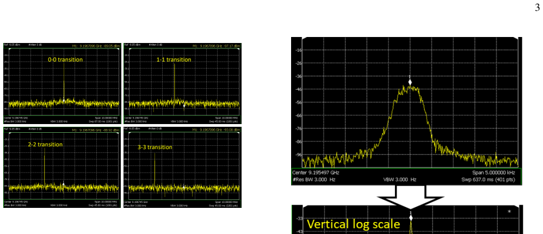The height and width of the screenshot is (234, 543).
Task: Click the -26 axis label on the large plot
Action: point(299,63)
